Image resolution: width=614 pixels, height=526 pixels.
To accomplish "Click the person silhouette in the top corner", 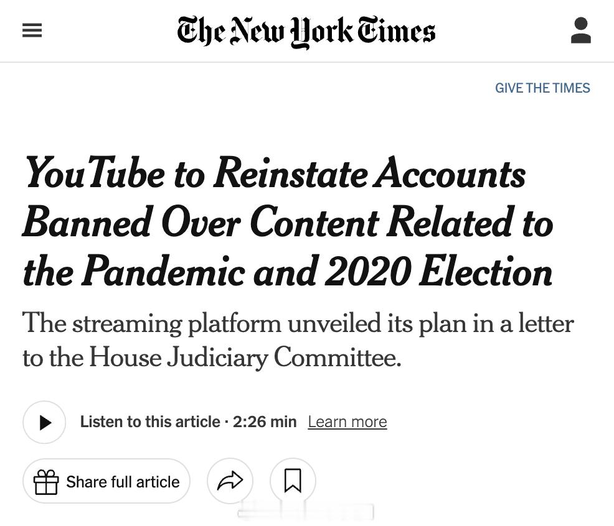I will pos(581,30).
